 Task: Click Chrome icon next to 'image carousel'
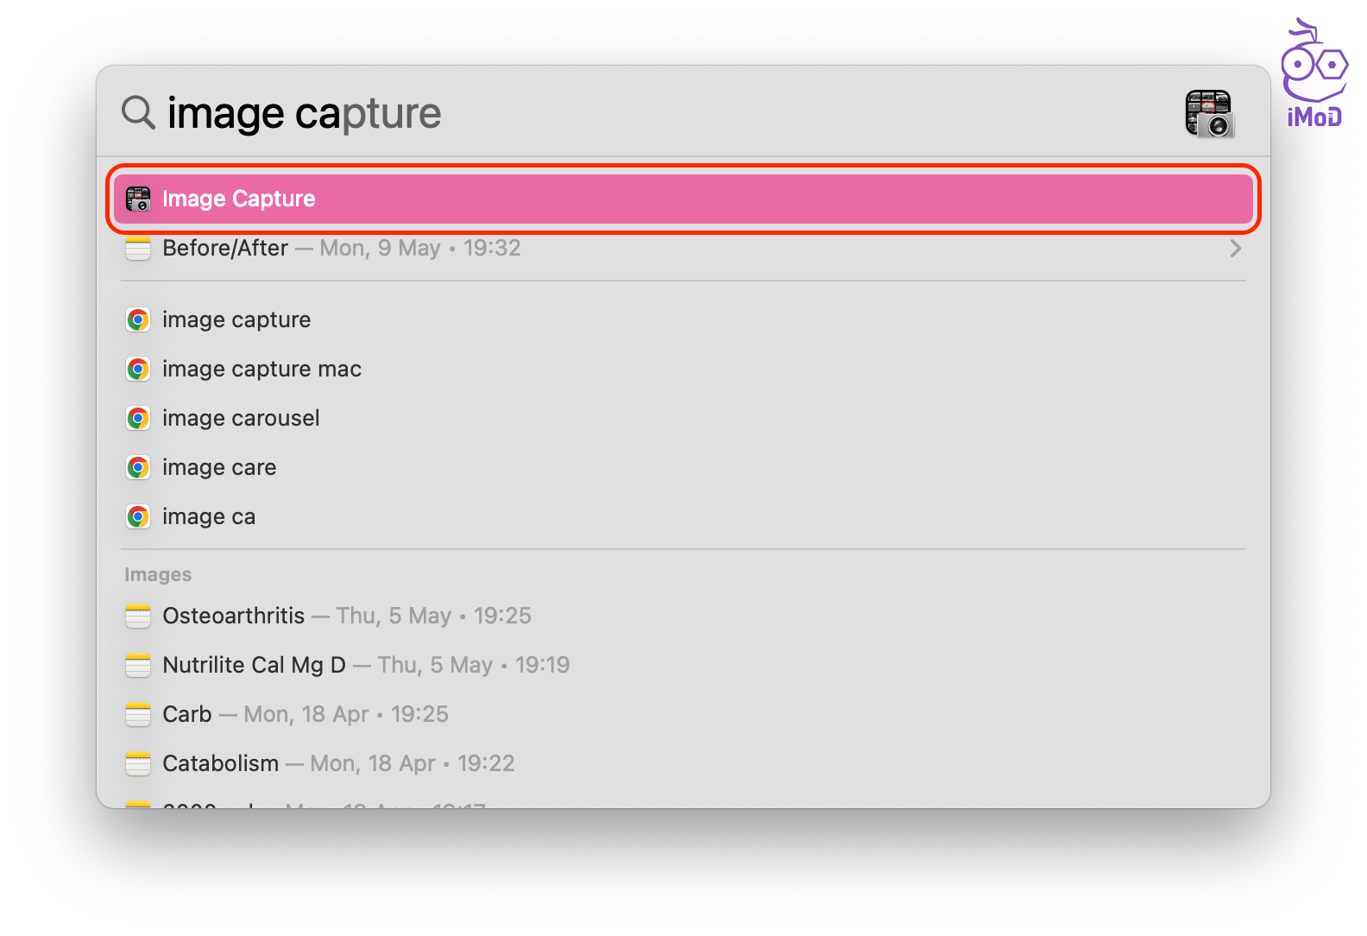click(x=138, y=419)
